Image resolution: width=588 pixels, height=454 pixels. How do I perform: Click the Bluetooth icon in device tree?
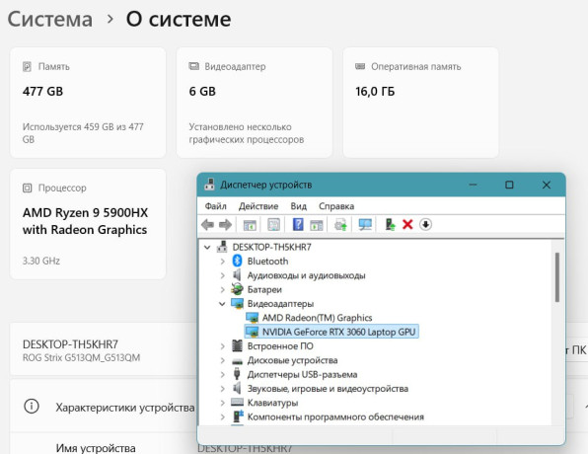tap(237, 261)
